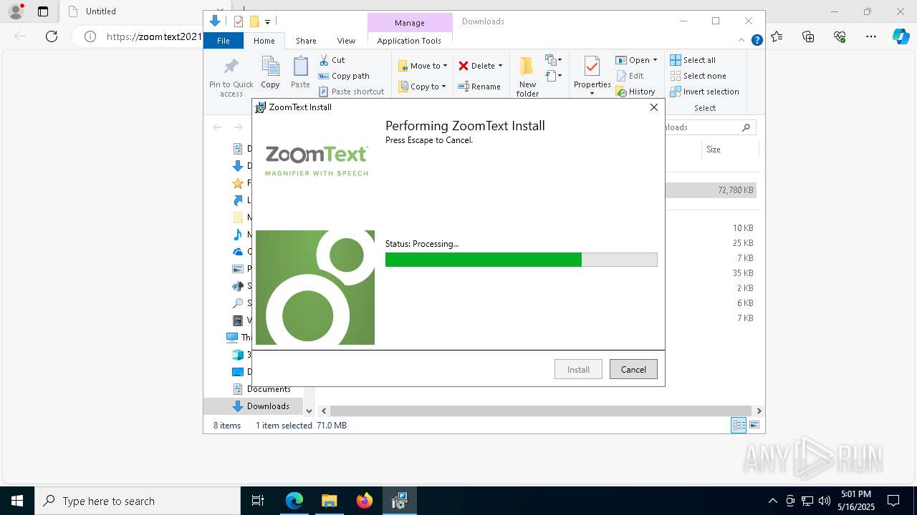
Task: Open the Application Tools tab
Action: tap(409, 41)
